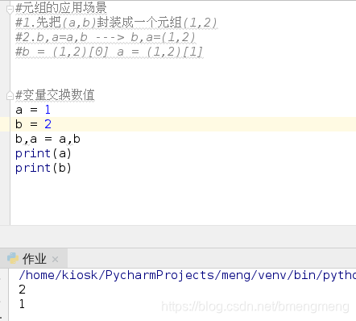Viewport: 356px width, 321px height.
Task: Click the gutter beside the b = 2 line
Action: (5, 124)
